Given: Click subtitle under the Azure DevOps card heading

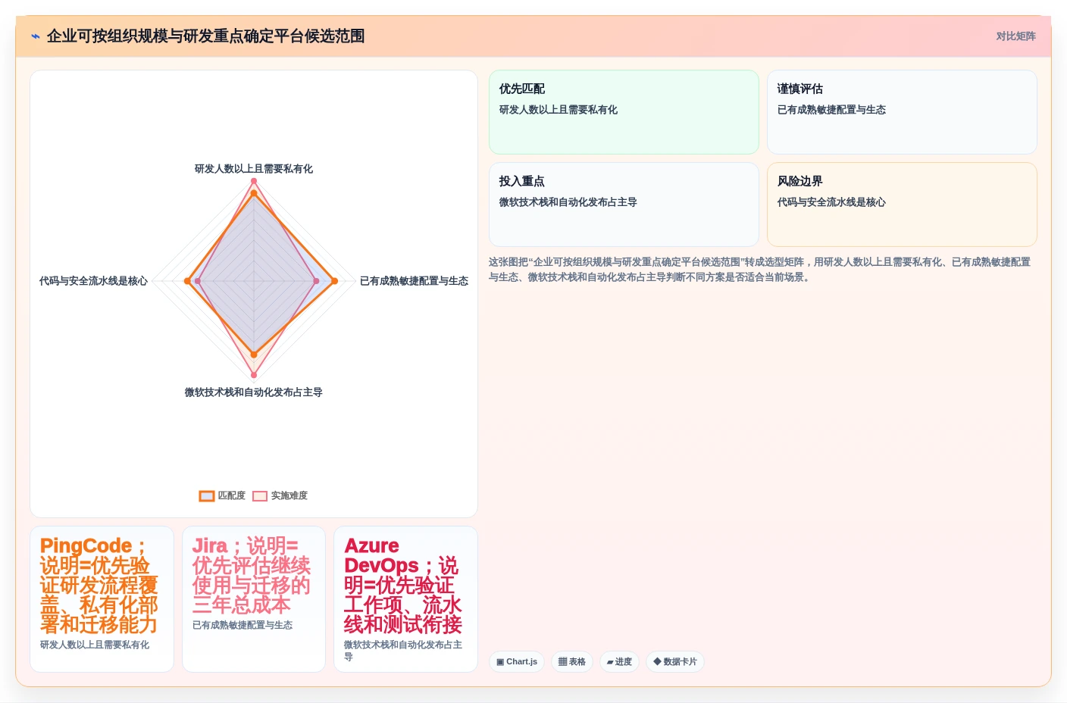Looking at the screenshot, I should pyautogui.click(x=403, y=651).
